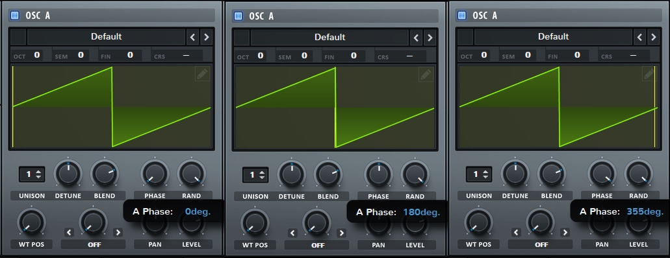Select next wavetable in the 0deg phase panel

207,37
